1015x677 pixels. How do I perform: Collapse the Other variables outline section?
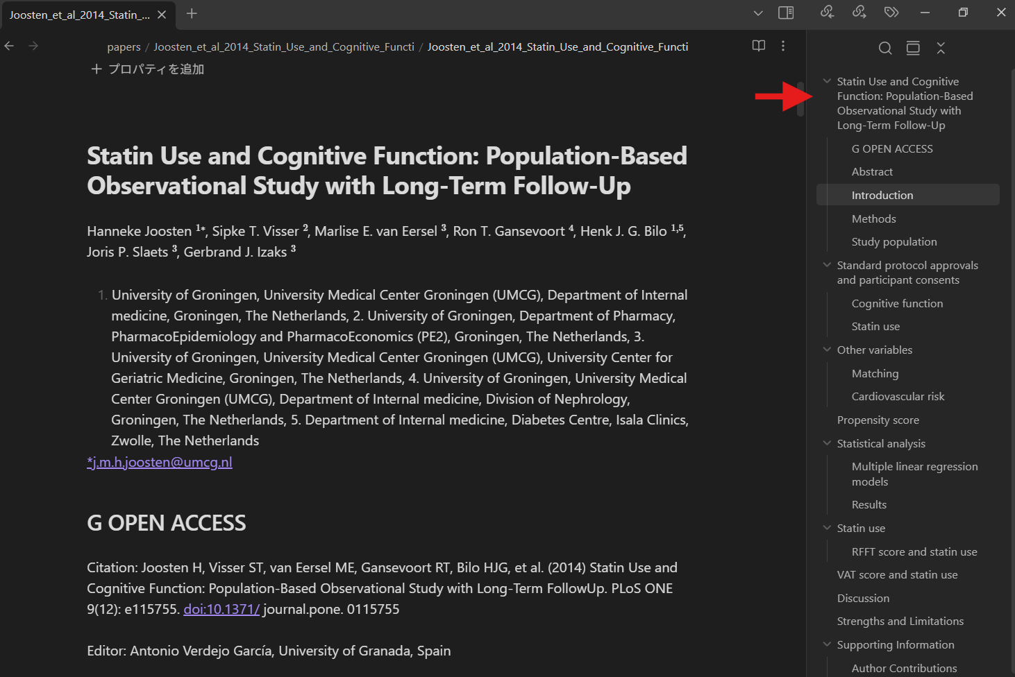pos(827,350)
